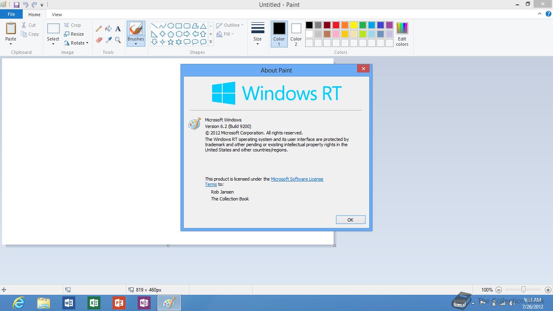Open Word from the taskbar

pos(69,303)
